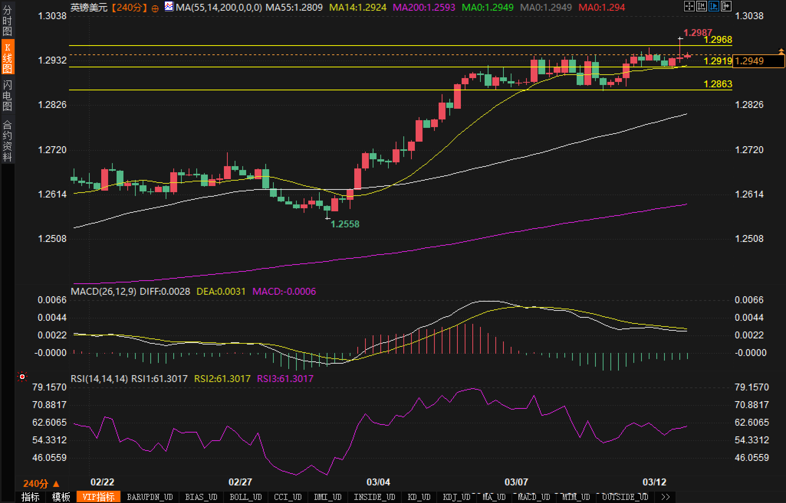This screenshot has height=503, width=786.
Task: Click the RSI1:61.3017 value
Action: 160,379
